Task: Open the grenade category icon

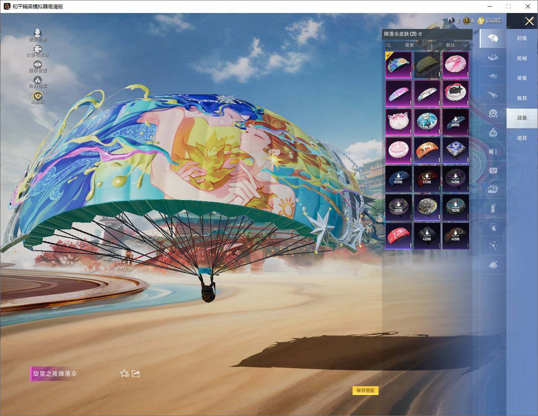Action: [x=493, y=208]
